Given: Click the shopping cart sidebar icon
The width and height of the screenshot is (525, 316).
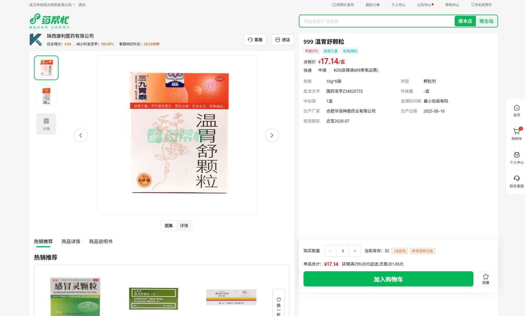Looking at the screenshot, I should (x=517, y=132).
